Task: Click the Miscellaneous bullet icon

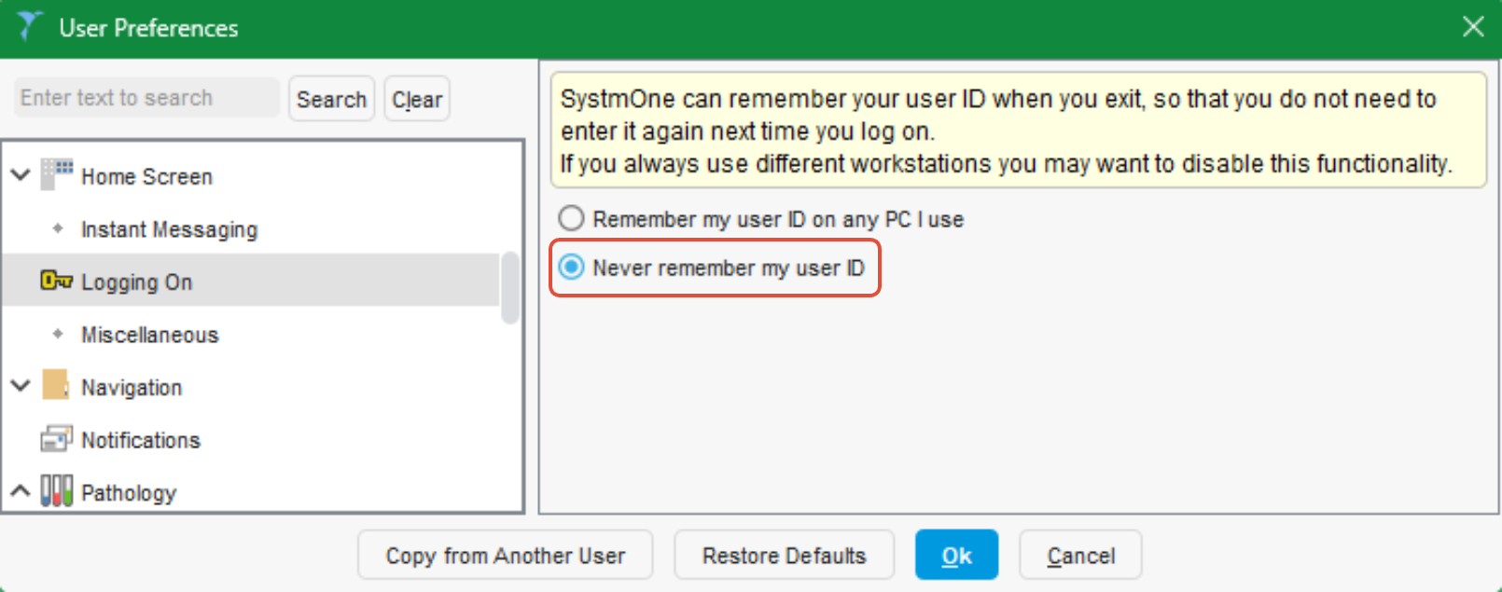Action: pyautogui.click(x=58, y=334)
